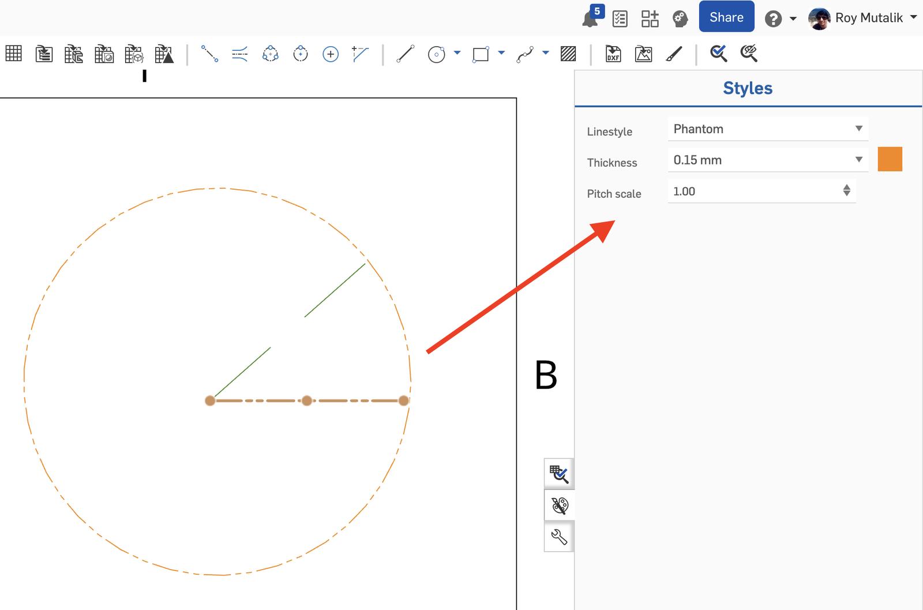
Task: Open notifications bell with badge 5
Action: coord(590,18)
